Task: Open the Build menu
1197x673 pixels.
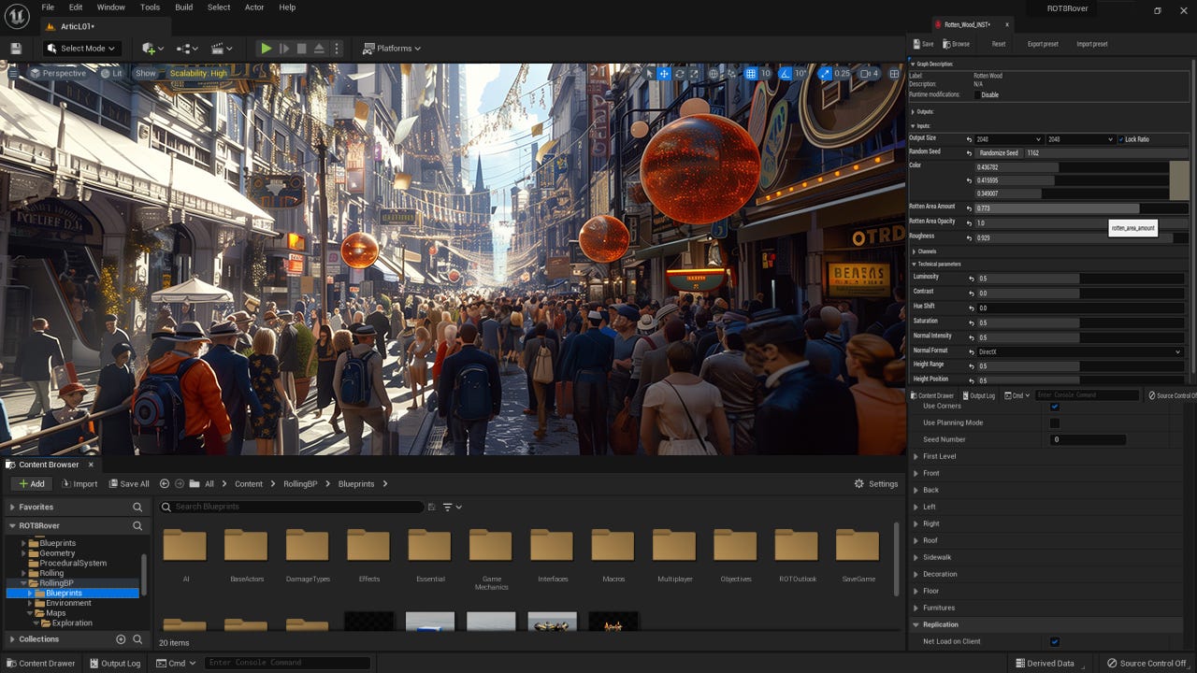Action: pos(183,7)
